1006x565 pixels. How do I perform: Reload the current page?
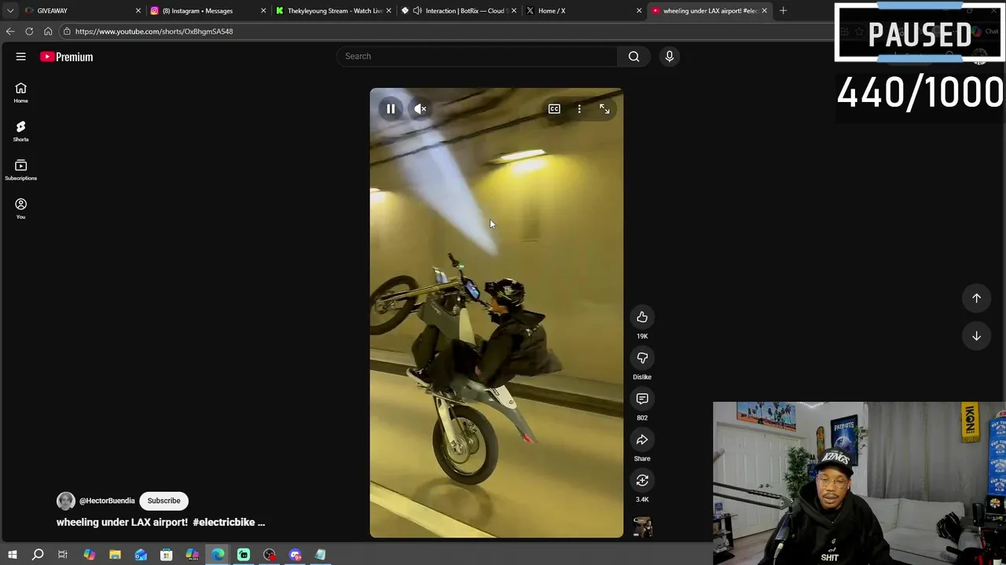click(x=29, y=31)
